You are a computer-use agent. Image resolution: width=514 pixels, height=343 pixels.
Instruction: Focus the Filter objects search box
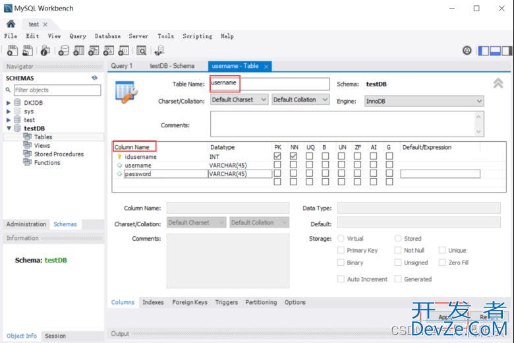click(x=57, y=90)
